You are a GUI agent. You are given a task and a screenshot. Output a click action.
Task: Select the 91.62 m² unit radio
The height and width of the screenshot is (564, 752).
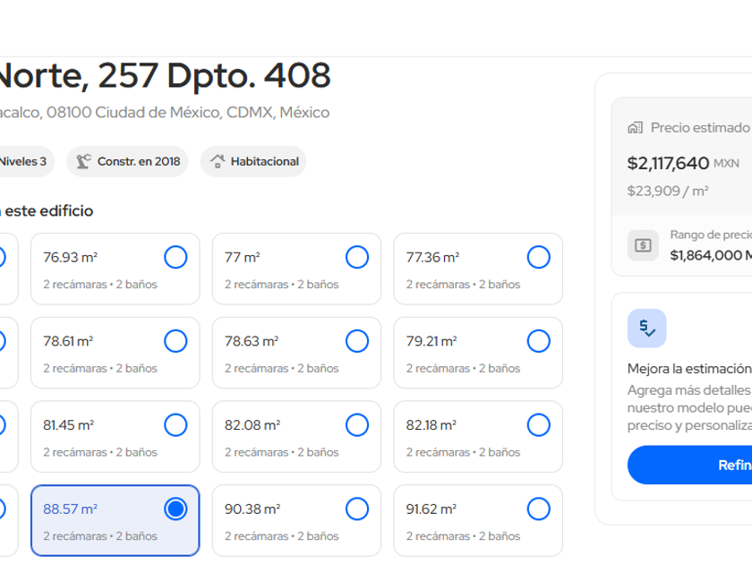point(538,509)
